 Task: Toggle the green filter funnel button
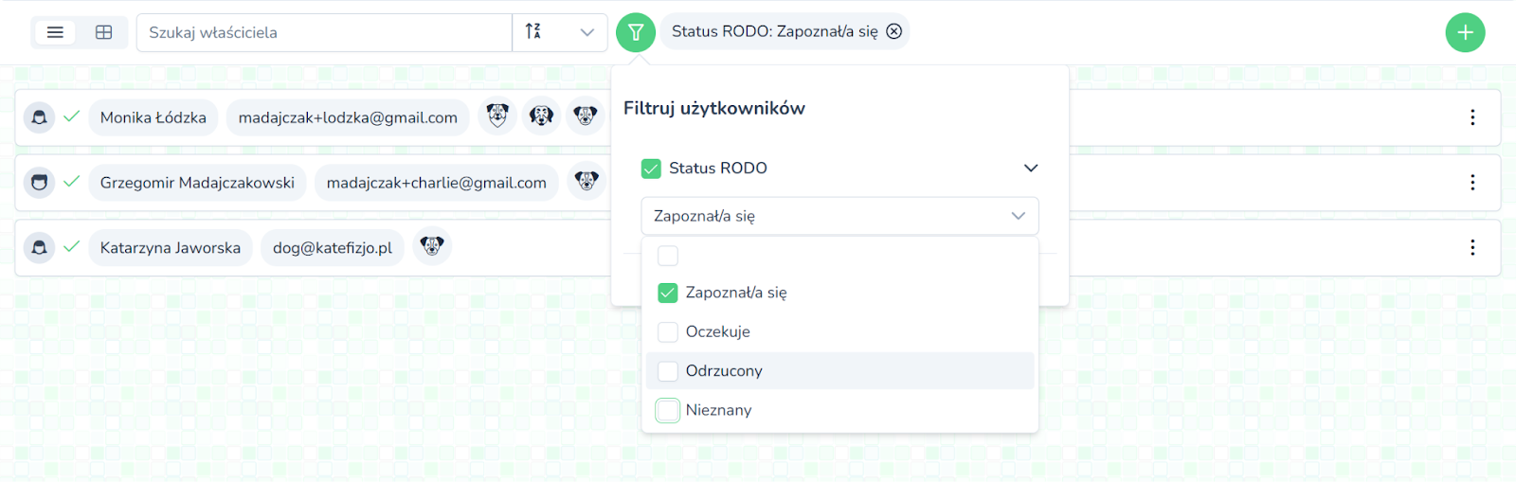click(636, 32)
